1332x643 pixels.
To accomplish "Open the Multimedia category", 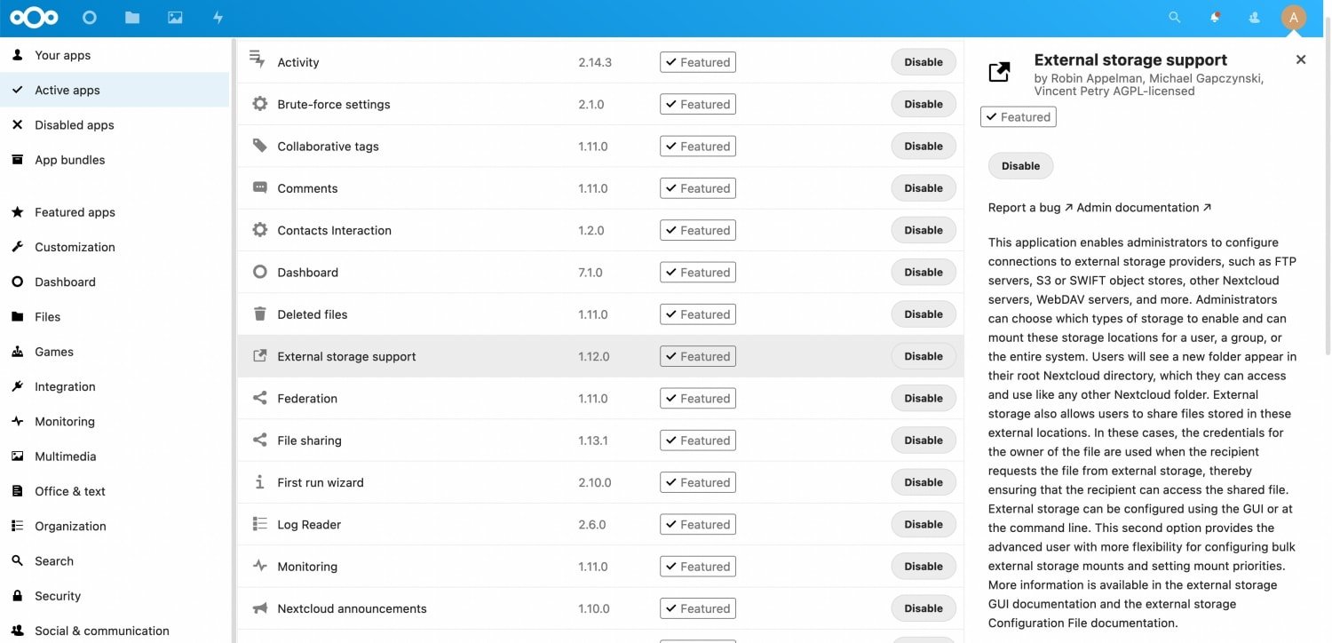I will point(115,456).
